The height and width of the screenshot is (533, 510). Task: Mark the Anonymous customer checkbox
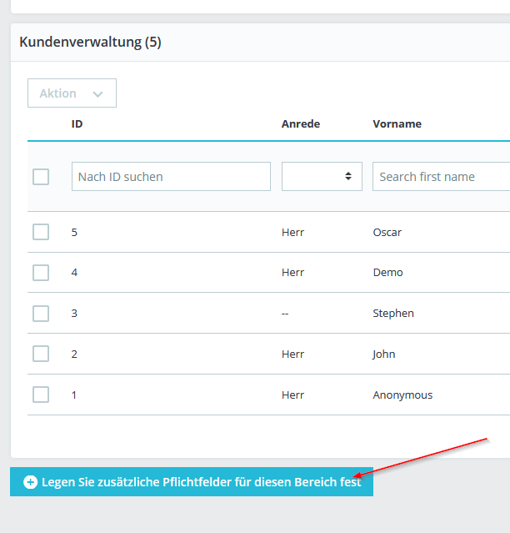pos(41,395)
